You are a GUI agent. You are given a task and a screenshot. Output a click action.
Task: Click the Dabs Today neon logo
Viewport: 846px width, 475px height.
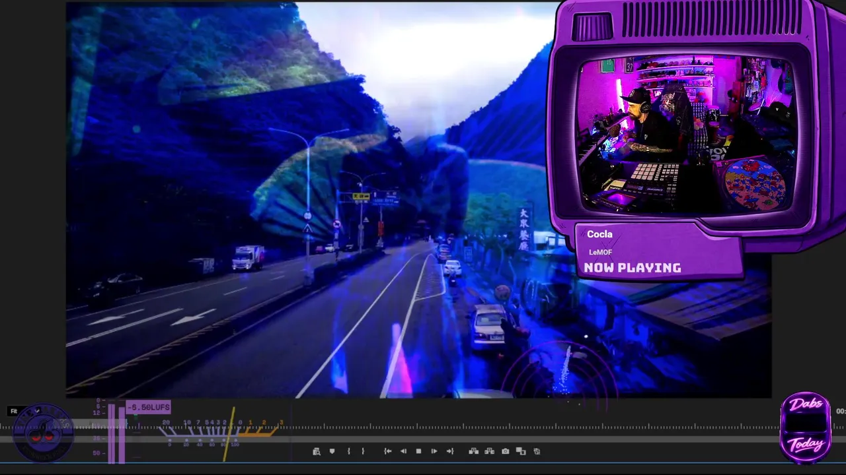(x=806, y=427)
